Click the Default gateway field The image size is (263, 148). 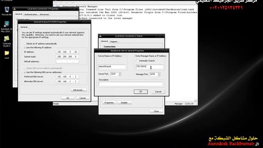click(67, 62)
